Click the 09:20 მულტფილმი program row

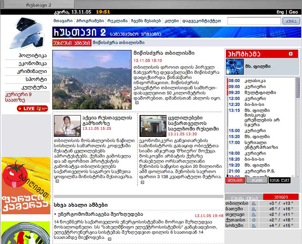(x=260, y=93)
